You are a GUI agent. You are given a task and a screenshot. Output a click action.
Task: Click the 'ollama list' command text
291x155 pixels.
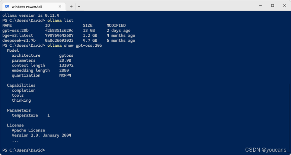[x=61, y=20]
